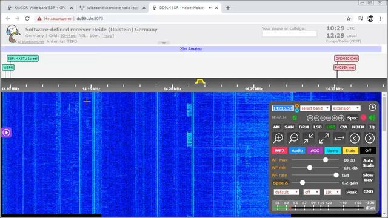Adjust the WF max slider handle
388x218 pixels.
pos(326,160)
